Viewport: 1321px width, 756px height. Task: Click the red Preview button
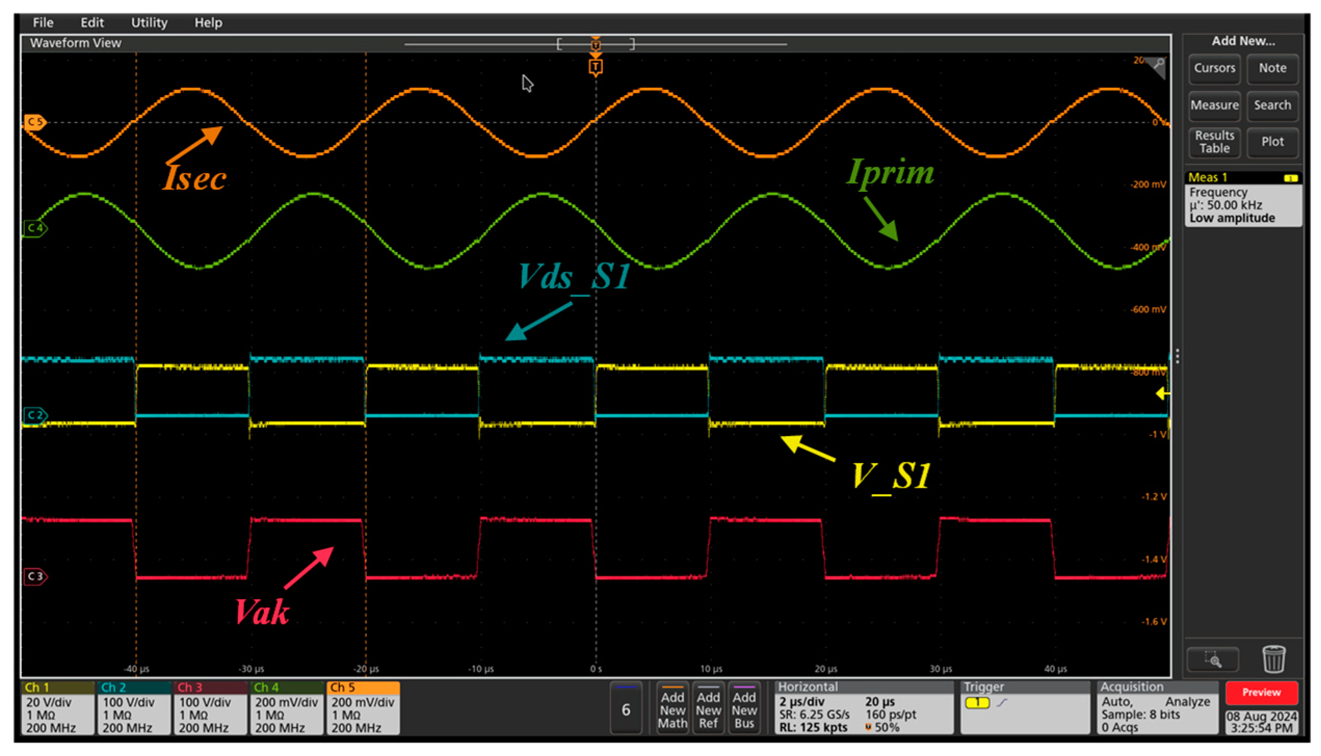point(1261,693)
